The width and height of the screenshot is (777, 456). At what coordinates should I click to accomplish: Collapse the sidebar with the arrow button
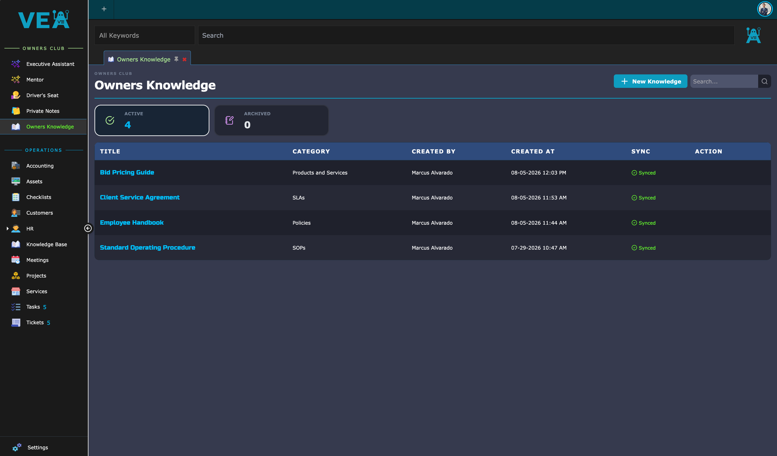point(88,228)
